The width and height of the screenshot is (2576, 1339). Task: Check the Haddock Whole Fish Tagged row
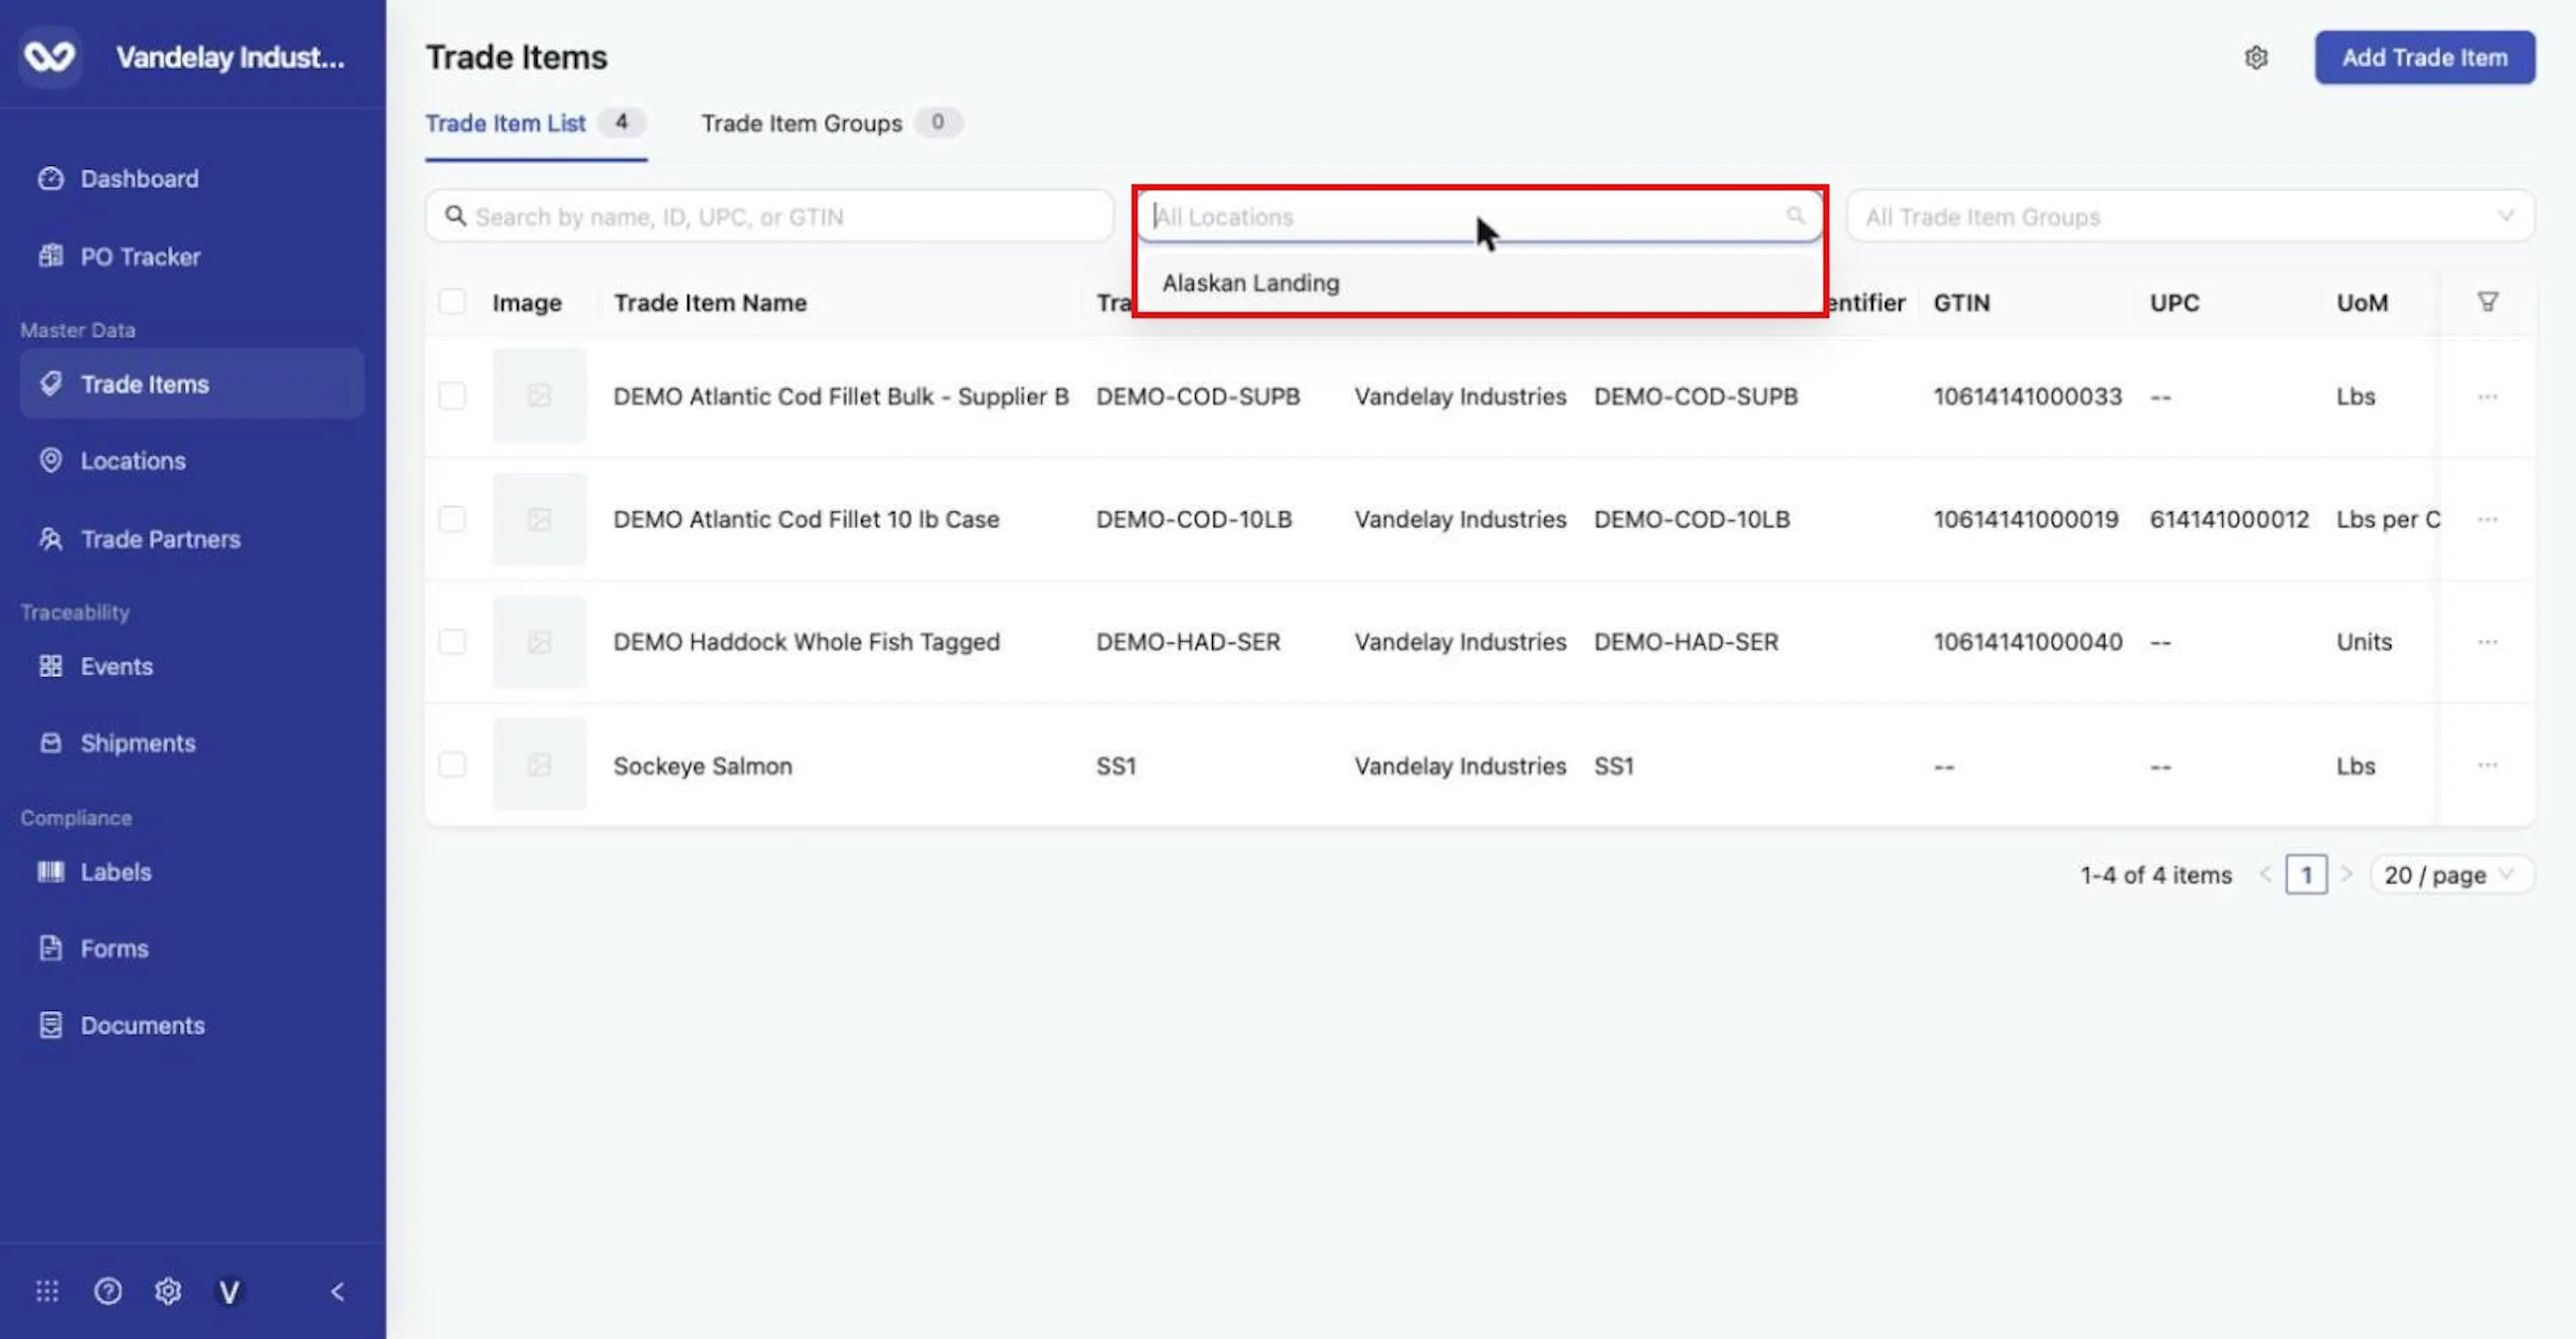(x=452, y=641)
